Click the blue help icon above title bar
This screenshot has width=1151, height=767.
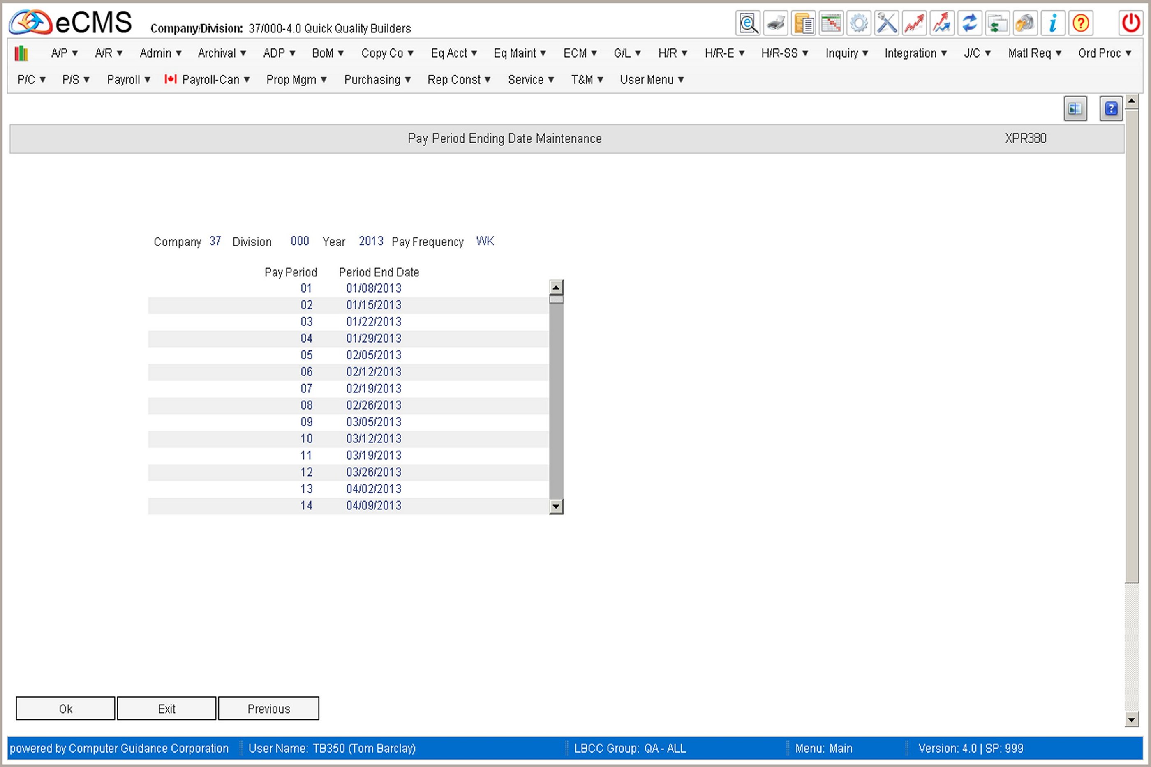(1111, 108)
